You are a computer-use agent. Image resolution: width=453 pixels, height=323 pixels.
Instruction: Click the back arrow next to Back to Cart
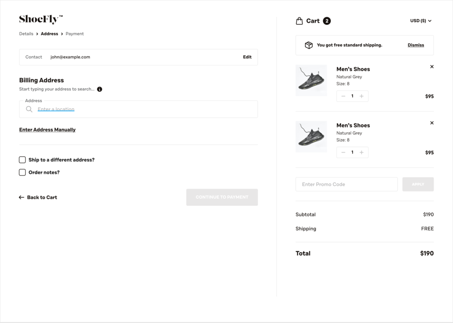click(21, 197)
